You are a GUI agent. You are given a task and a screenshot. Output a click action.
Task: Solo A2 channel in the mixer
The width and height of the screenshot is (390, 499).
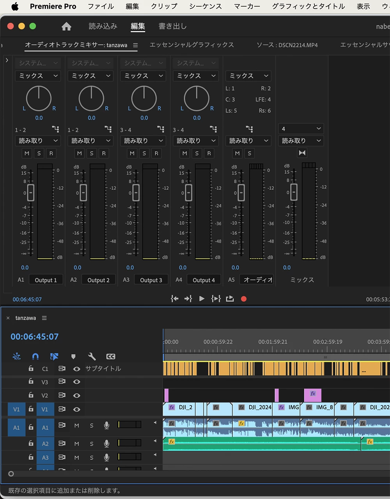92,153
